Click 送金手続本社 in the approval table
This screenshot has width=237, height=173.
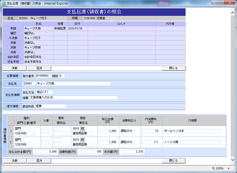pos(33,62)
